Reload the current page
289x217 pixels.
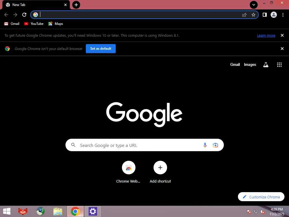[24, 15]
